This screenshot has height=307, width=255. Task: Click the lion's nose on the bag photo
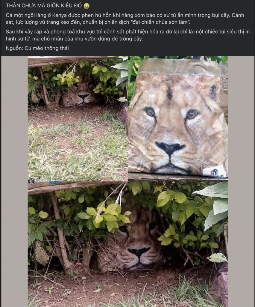[x=170, y=147]
